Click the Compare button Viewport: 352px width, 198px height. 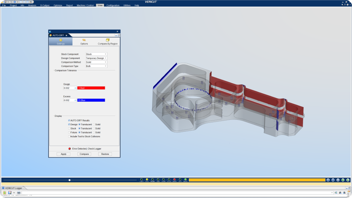(84, 154)
